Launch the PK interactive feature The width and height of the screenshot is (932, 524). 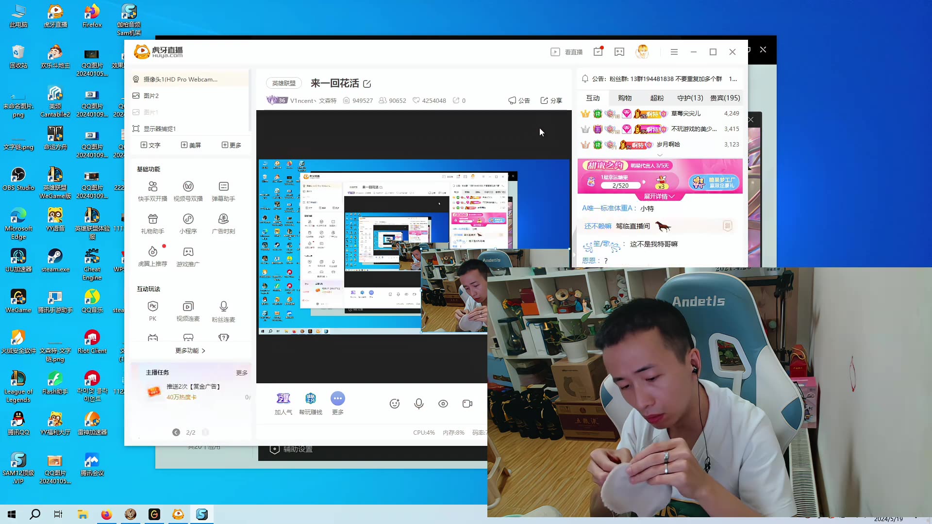pos(152,310)
